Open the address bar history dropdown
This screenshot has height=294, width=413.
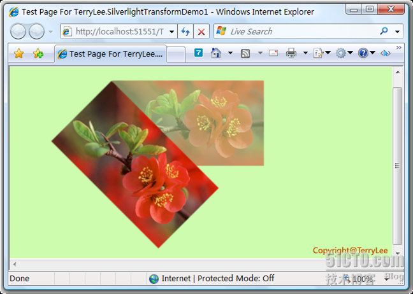click(171, 32)
